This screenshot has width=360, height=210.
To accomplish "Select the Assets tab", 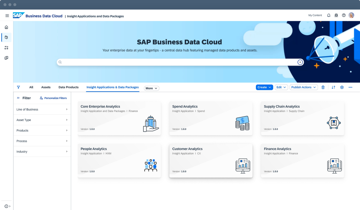I will pyautogui.click(x=46, y=87).
